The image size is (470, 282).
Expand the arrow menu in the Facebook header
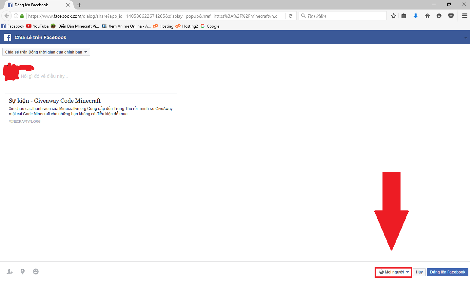(466, 38)
